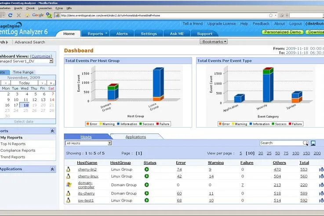
Task: Click the Linux penguin icon for sw-test1
Action: (69, 200)
